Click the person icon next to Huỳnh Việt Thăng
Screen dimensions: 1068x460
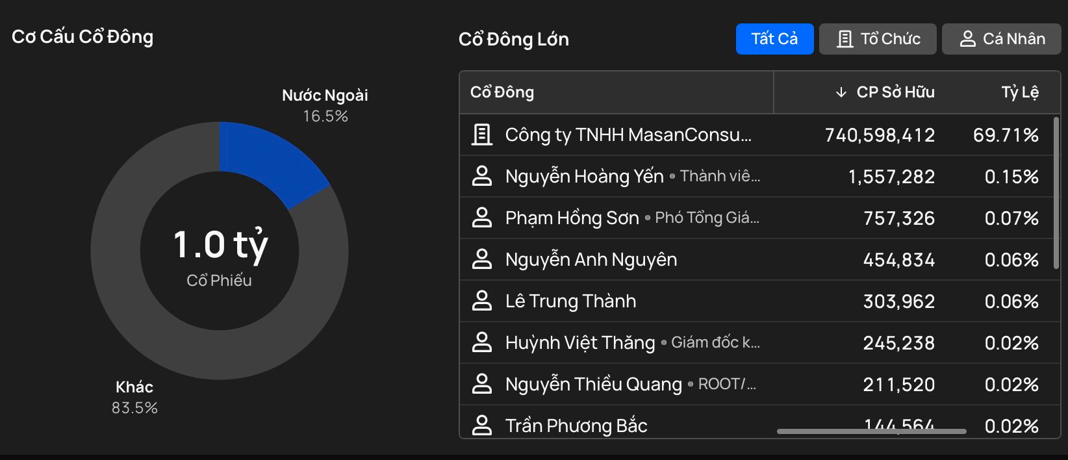tap(481, 342)
